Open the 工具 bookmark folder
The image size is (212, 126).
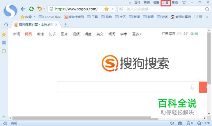[x=92, y=17]
